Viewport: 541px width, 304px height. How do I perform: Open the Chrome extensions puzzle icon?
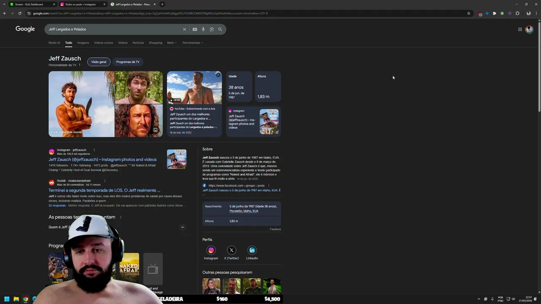(x=517, y=13)
